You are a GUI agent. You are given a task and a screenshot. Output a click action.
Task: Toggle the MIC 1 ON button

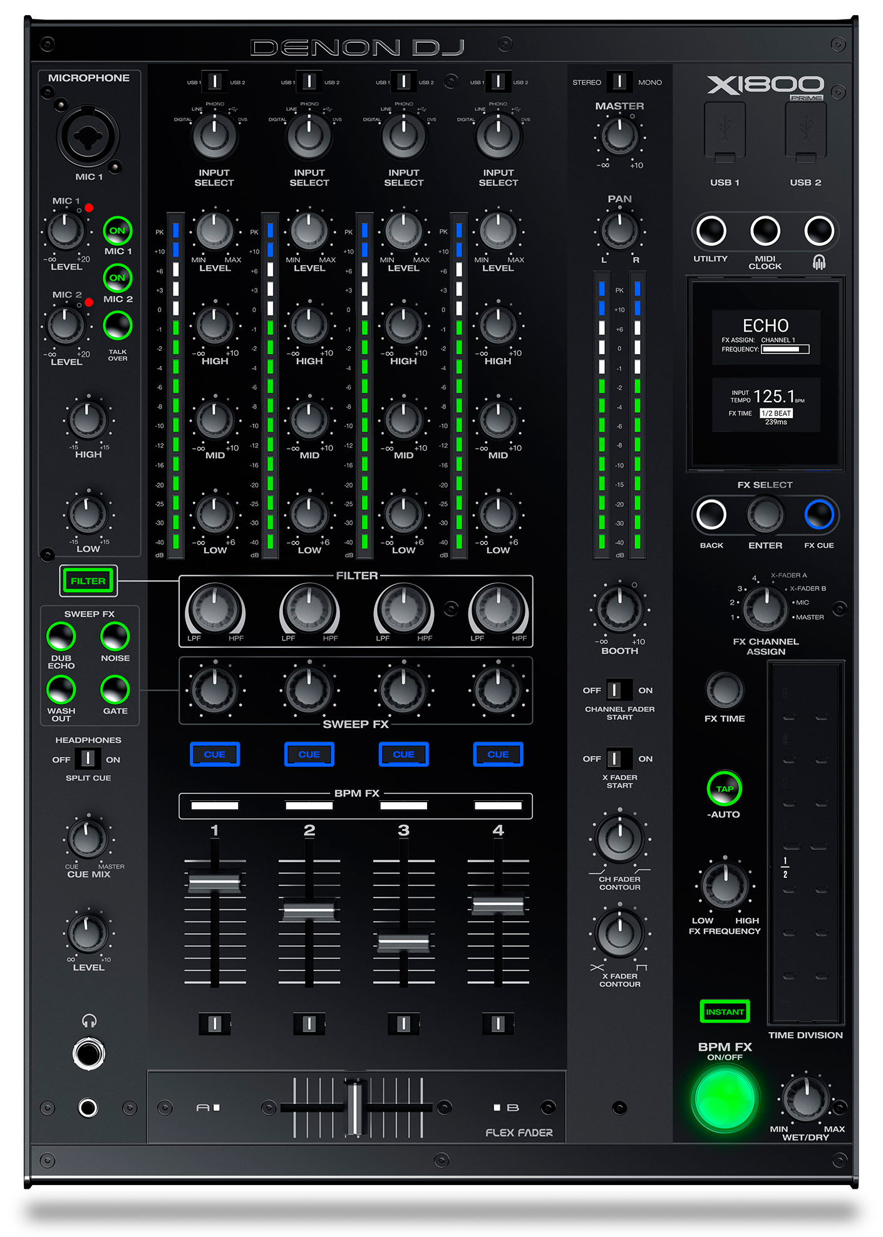pyautogui.click(x=117, y=231)
